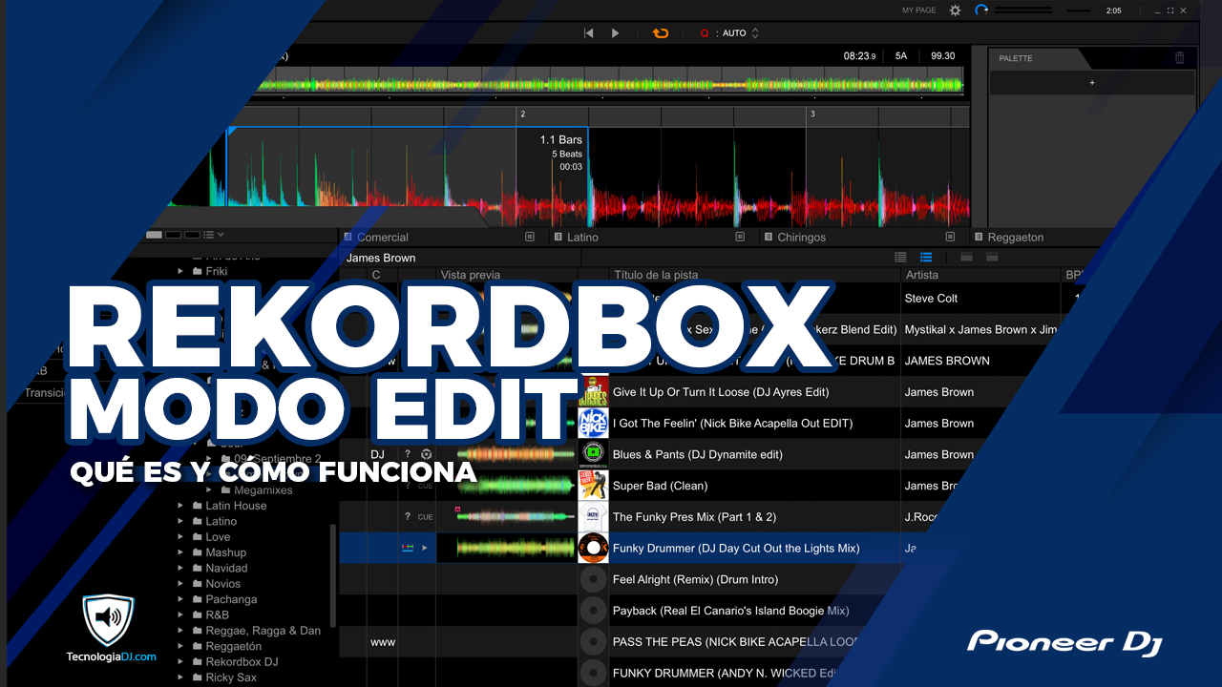Select the R&B folder in tree
The width and height of the screenshot is (1222, 687).
point(217,615)
